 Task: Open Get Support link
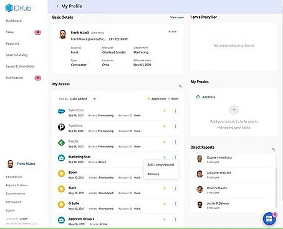pyautogui.click(x=14, y=202)
